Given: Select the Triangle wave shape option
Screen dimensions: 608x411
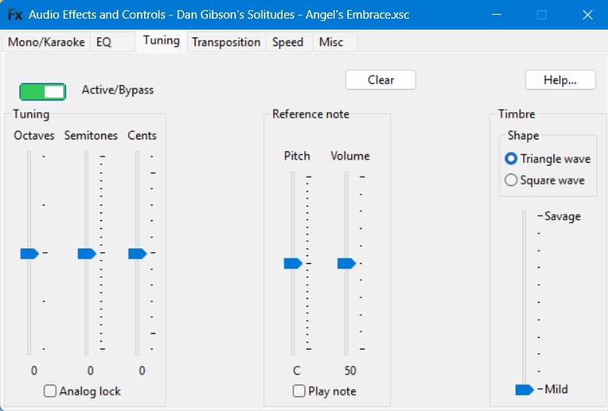Looking at the screenshot, I should click(x=511, y=159).
